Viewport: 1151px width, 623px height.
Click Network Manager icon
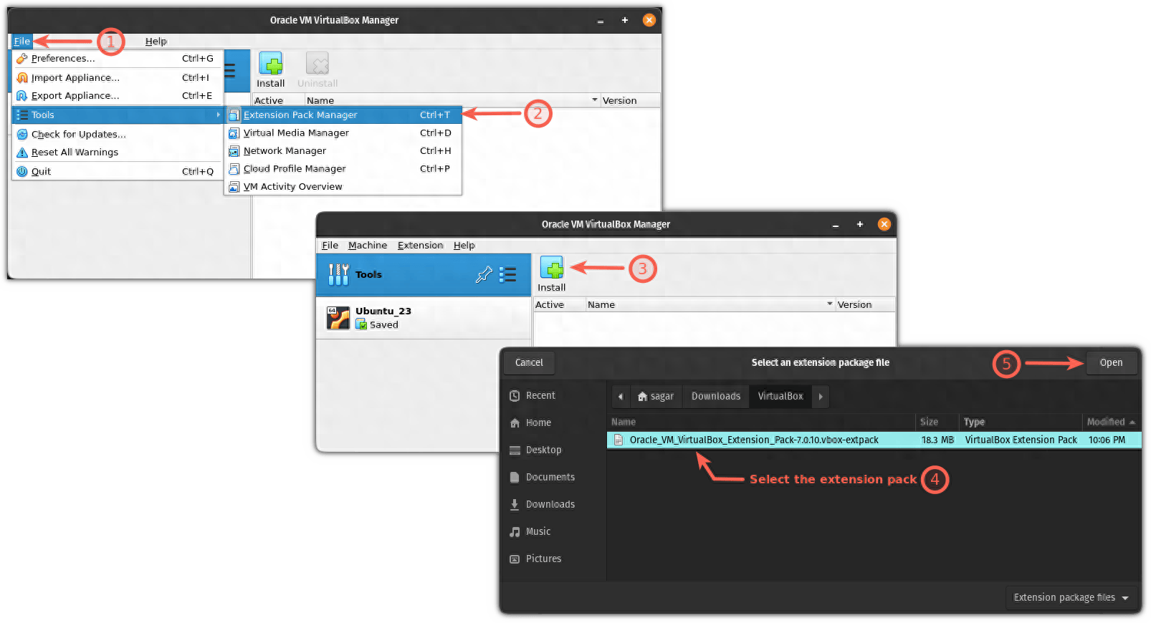click(x=234, y=150)
